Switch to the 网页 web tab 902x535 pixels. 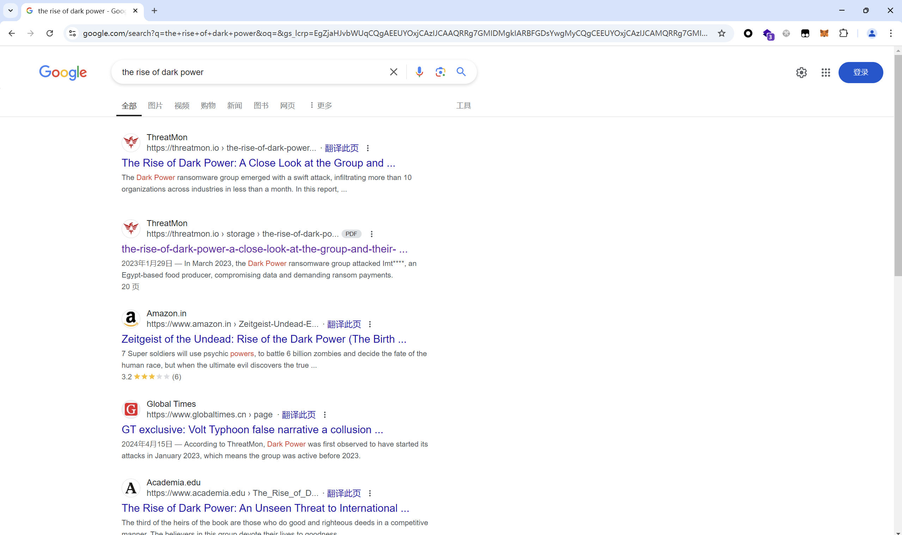click(x=287, y=106)
